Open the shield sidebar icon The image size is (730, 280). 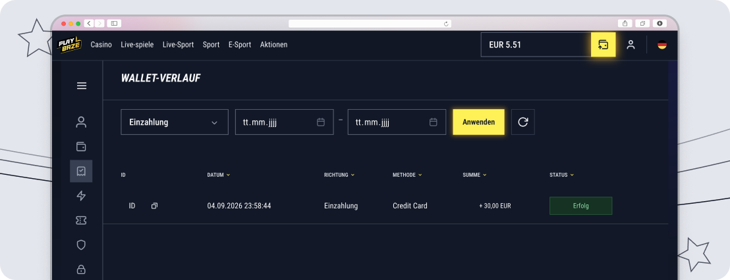[81, 245]
